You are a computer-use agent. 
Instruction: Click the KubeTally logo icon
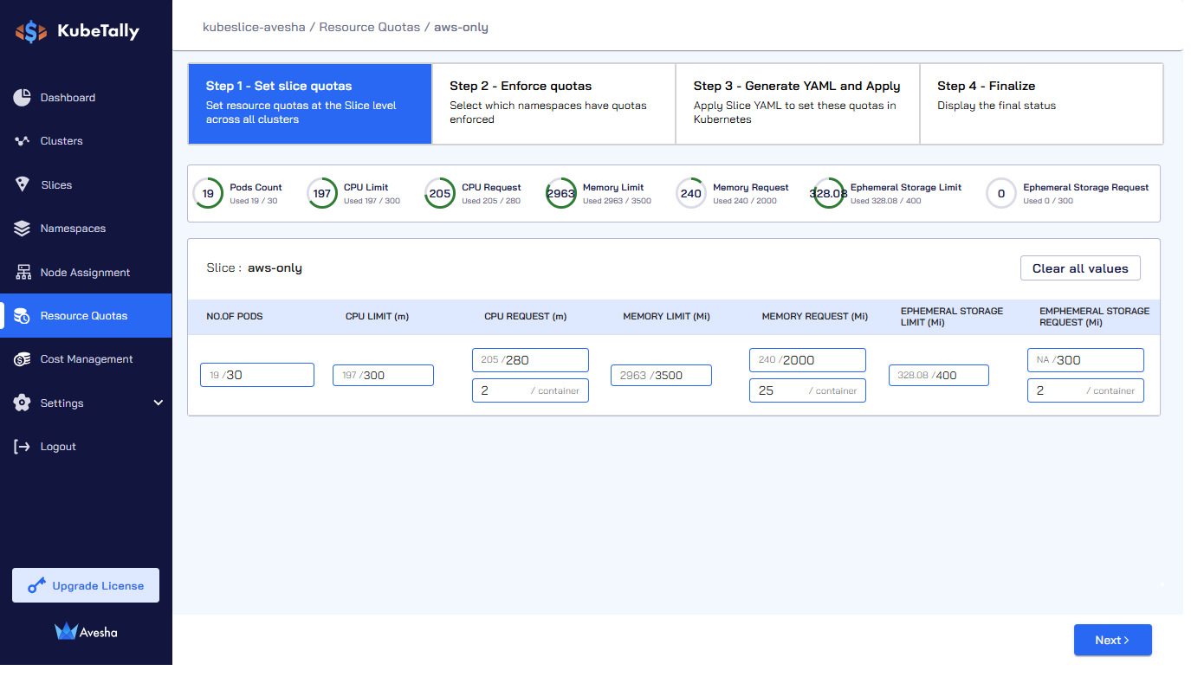[x=31, y=32]
